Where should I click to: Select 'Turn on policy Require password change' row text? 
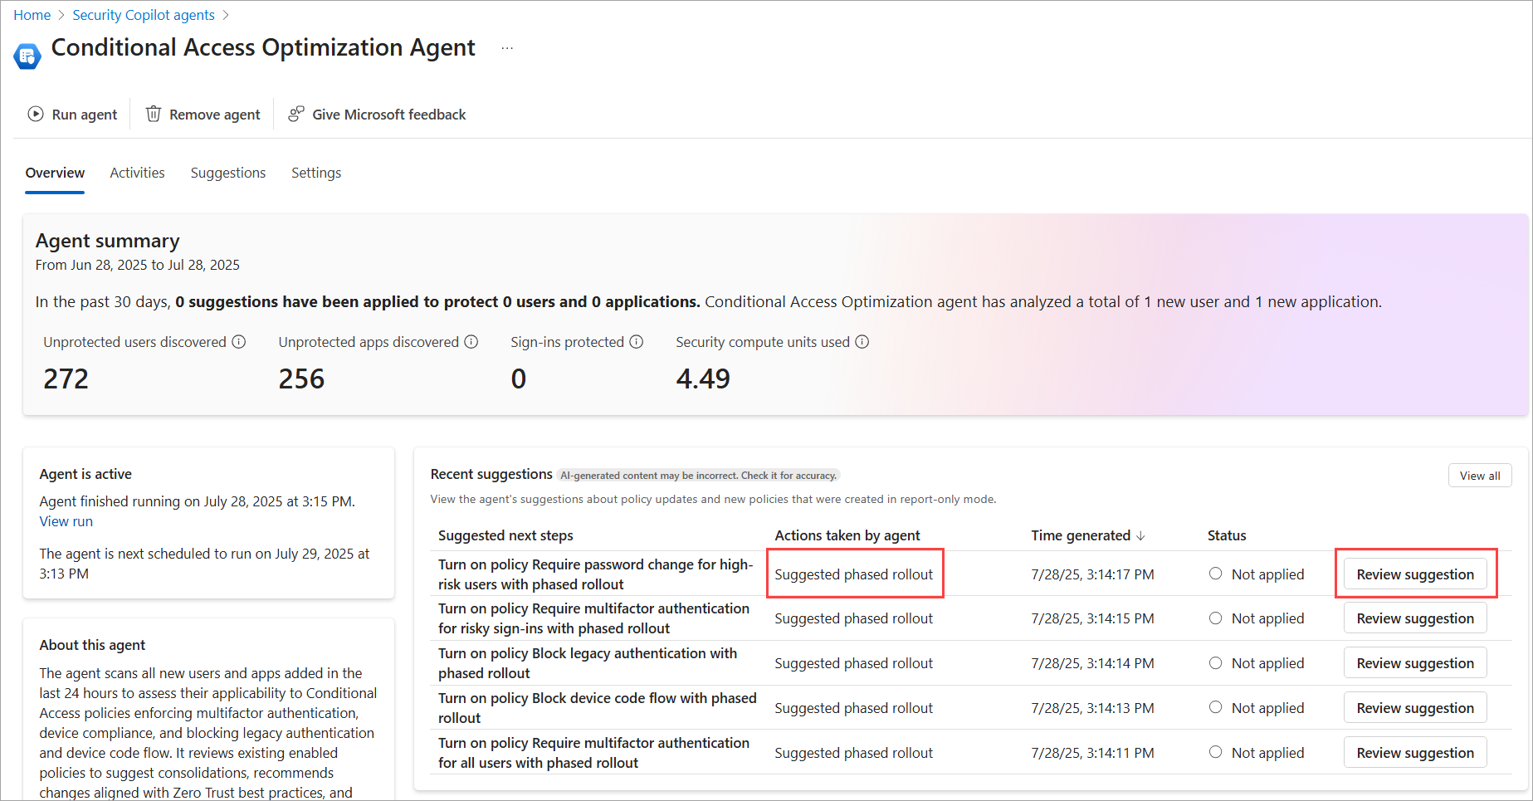[595, 574]
